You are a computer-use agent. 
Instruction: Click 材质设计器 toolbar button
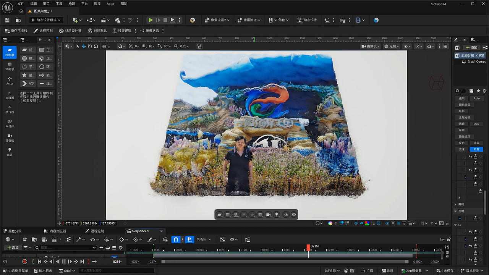coord(70,31)
